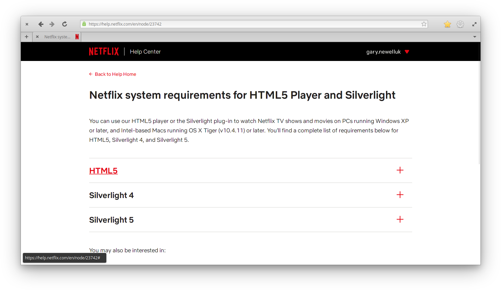Open bookmarks with the yellow star icon
This screenshot has height=290, width=501.
pyautogui.click(x=447, y=24)
